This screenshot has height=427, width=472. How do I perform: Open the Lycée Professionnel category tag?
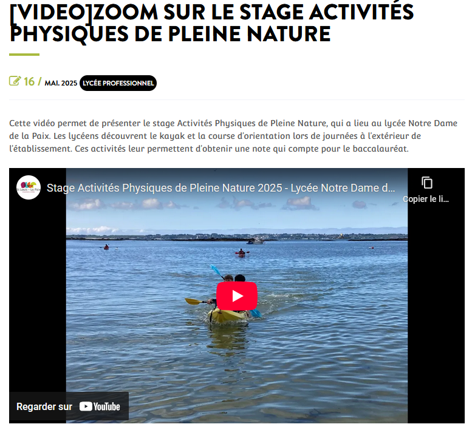118,83
